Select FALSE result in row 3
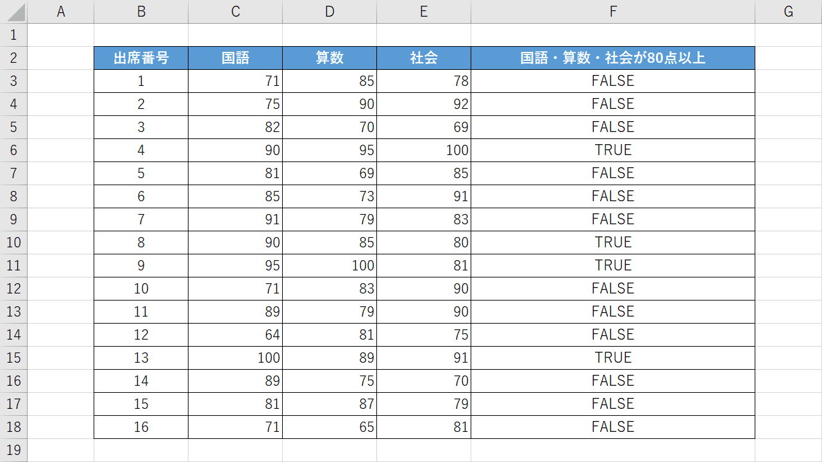This screenshot has width=822, height=462. point(613,81)
